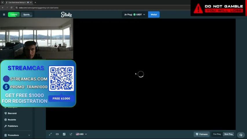Screen dimensions: 247x139
Task: Click the Baccarat cards icon
Action: click(x=6, y=113)
